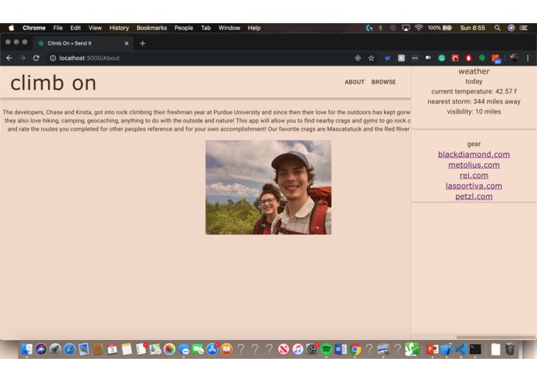Open the green Grammarly extension icon
The image size is (537, 382).
[x=442, y=58]
